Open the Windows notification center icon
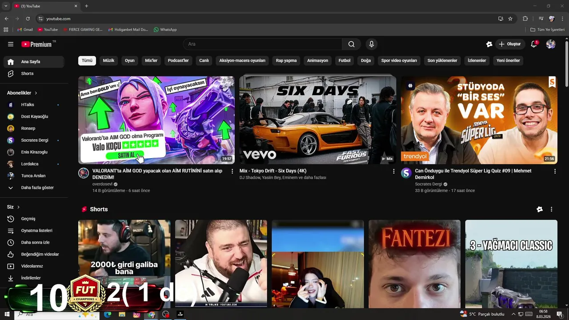The image size is (569, 320). click(x=560, y=314)
